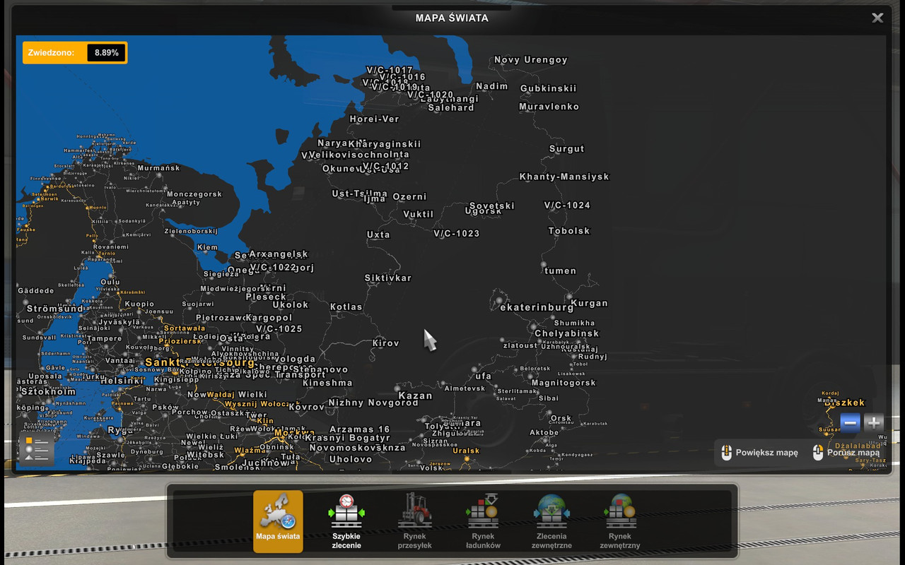Select Kazan city label
The image size is (905, 565).
[x=415, y=395]
